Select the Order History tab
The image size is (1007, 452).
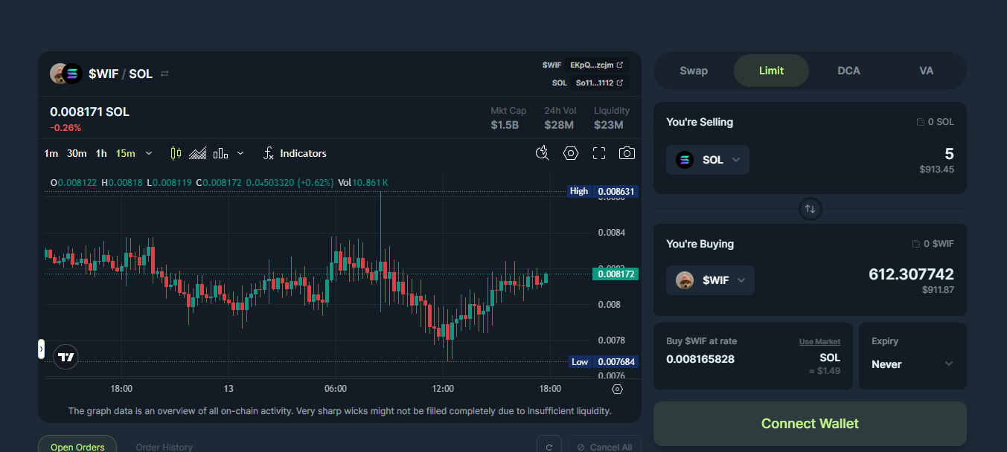pos(164,447)
